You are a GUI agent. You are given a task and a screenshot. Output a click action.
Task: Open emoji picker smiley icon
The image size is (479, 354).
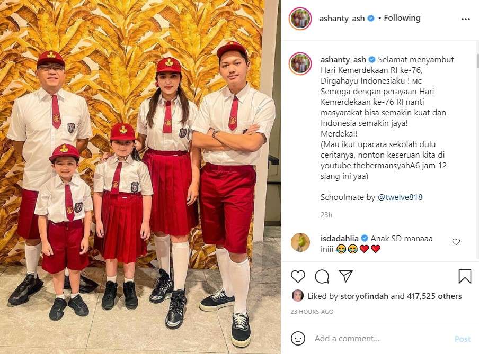298,339
